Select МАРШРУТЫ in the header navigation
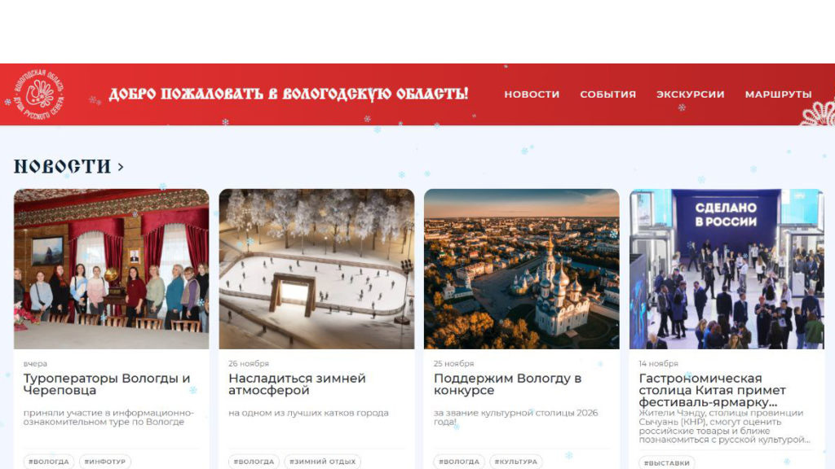Viewport: 835px width, 469px height. click(778, 94)
